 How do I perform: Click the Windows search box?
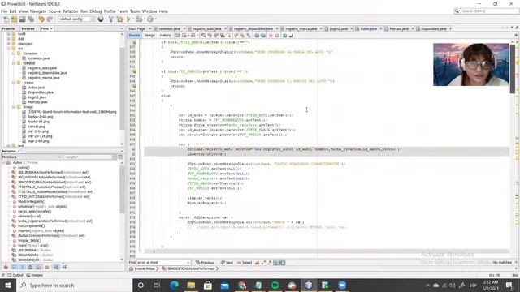click(74, 285)
